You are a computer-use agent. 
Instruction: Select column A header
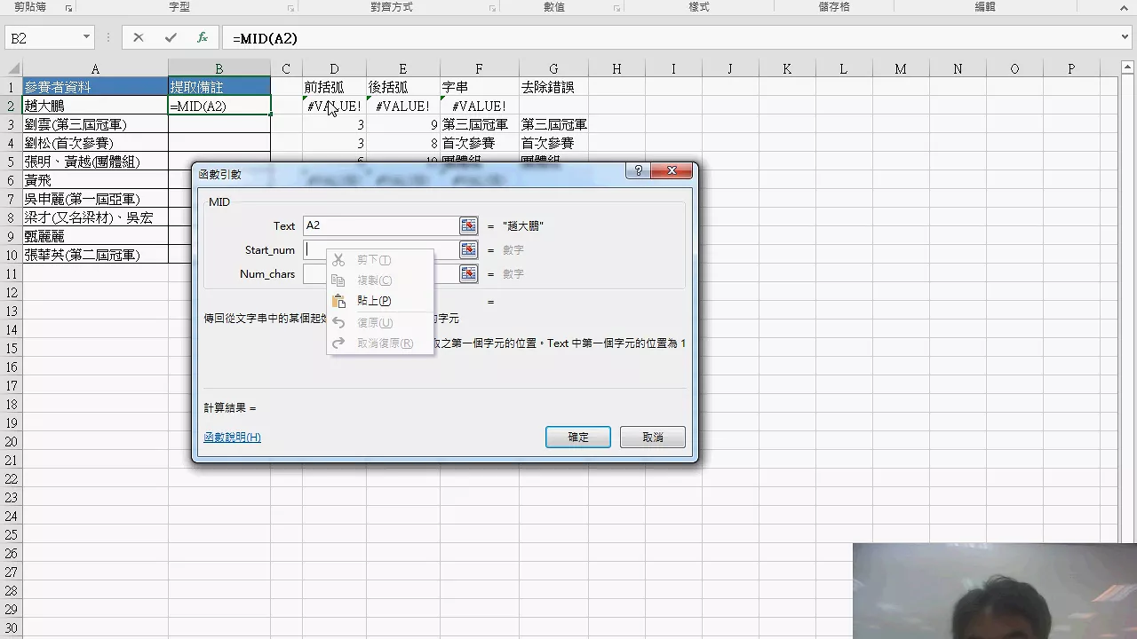click(x=95, y=68)
